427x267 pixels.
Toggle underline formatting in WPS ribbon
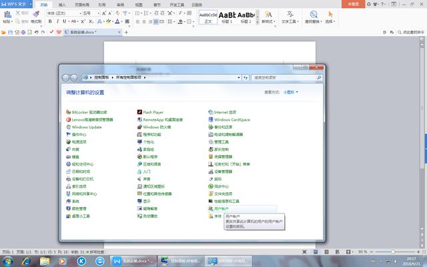click(x=65, y=21)
